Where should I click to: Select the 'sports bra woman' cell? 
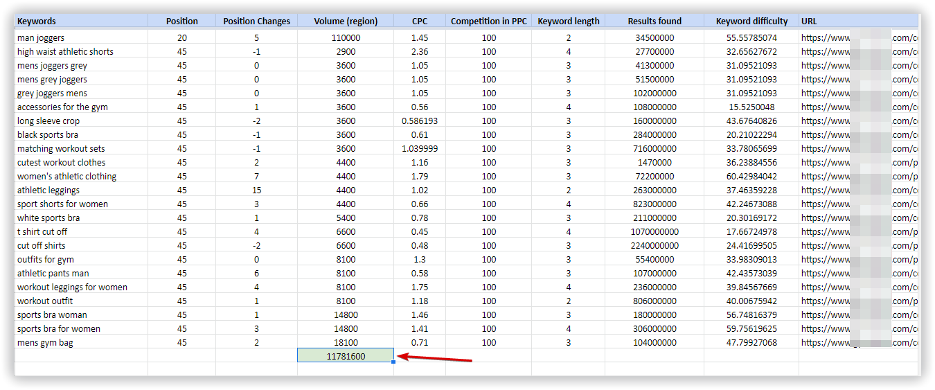(81, 314)
